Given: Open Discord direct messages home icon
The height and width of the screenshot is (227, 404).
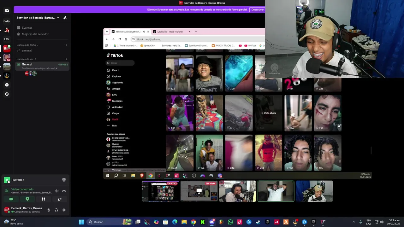Looking at the screenshot, I should (x=7, y=11).
